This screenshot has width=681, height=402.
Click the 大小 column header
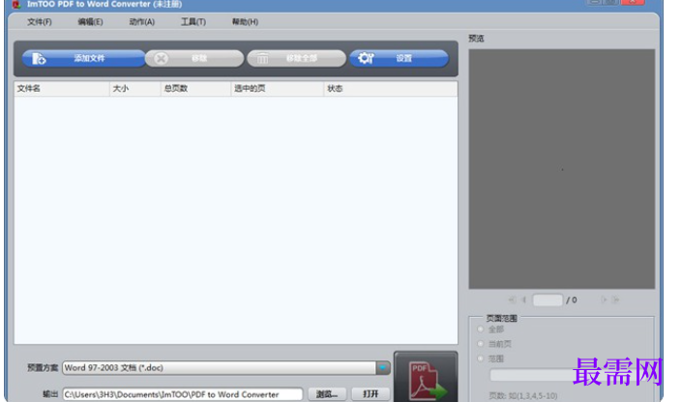pos(134,89)
